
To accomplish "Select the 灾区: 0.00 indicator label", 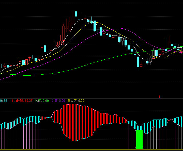I will [x=58, y=101].
